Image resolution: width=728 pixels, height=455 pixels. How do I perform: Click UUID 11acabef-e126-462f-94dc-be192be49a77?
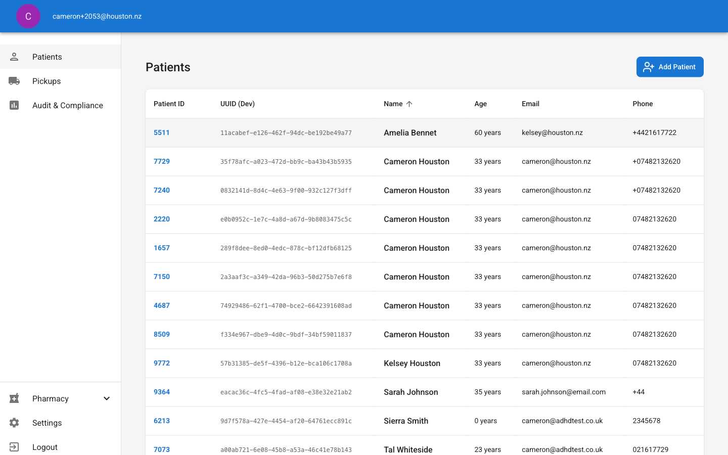286,133
